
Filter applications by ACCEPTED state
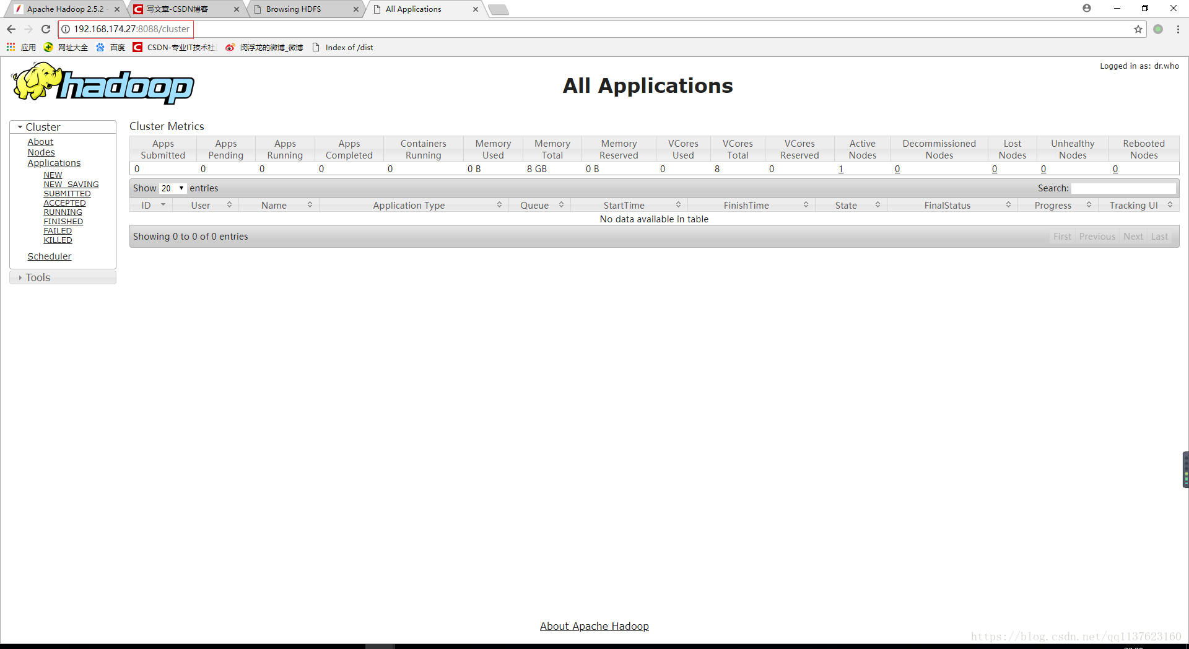[64, 203]
